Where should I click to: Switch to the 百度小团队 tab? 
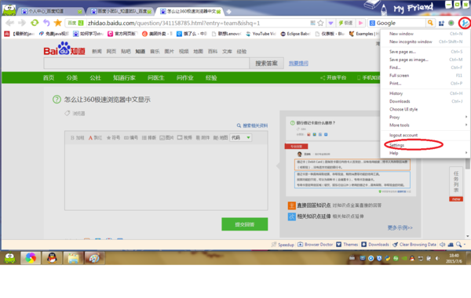[x=120, y=12]
